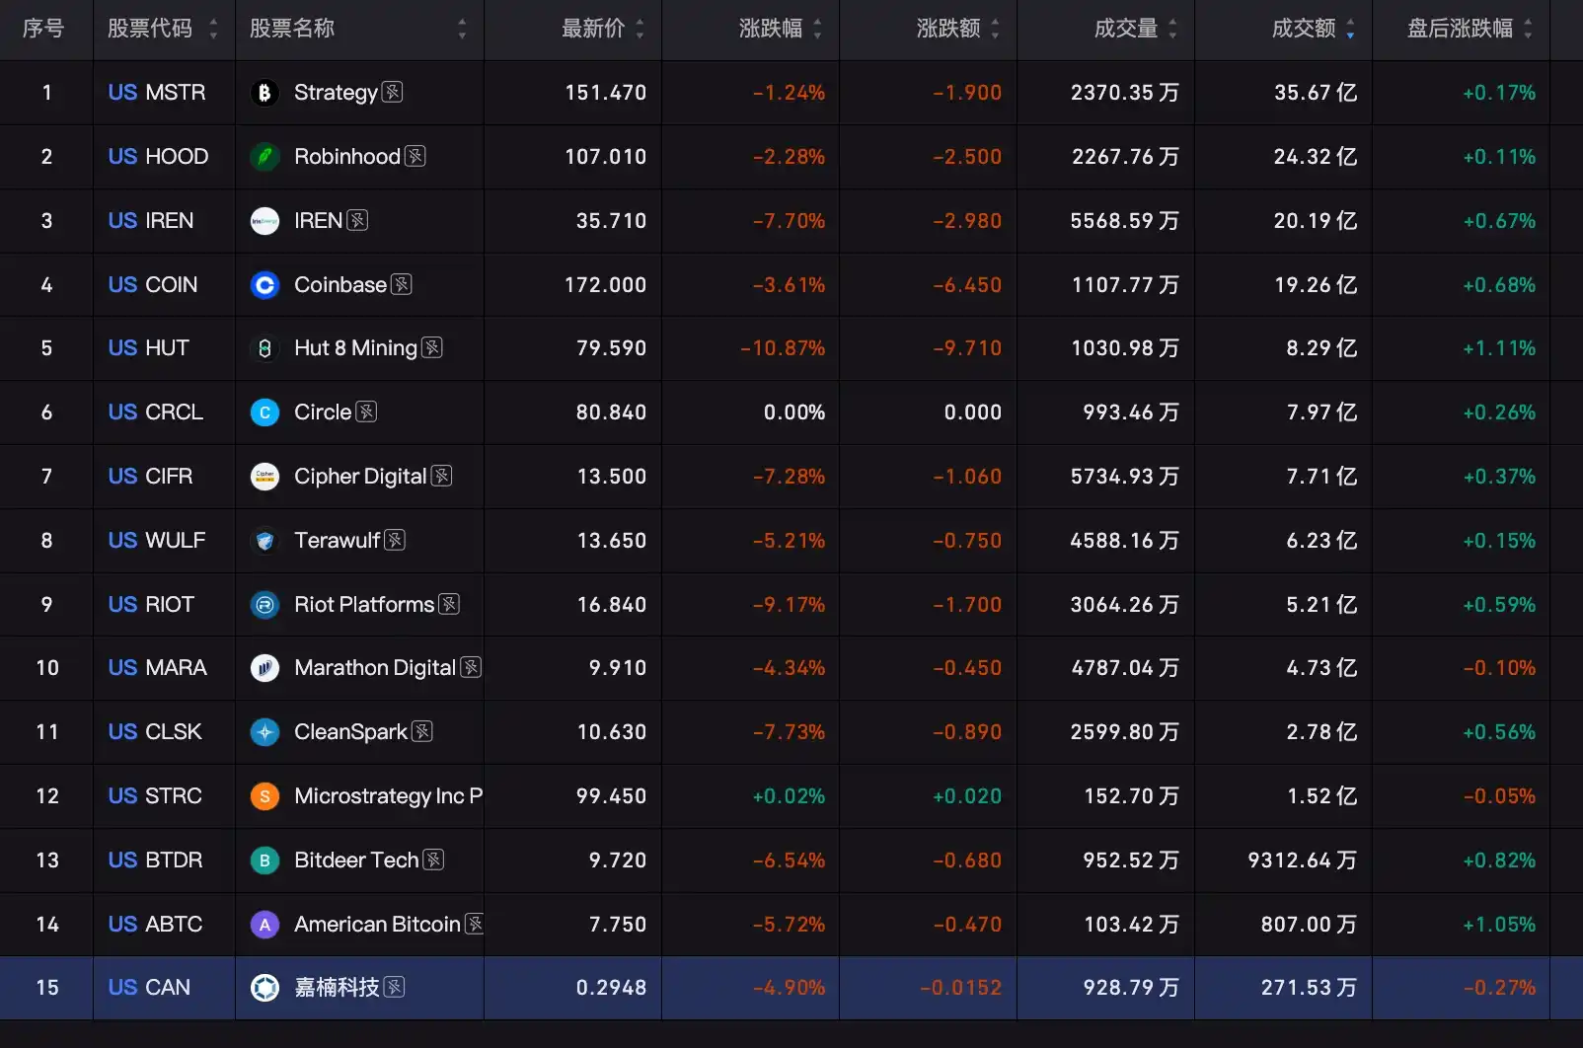
Task: Open the US MSTR stock code link
Action: pyautogui.click(x=157, y=93)
